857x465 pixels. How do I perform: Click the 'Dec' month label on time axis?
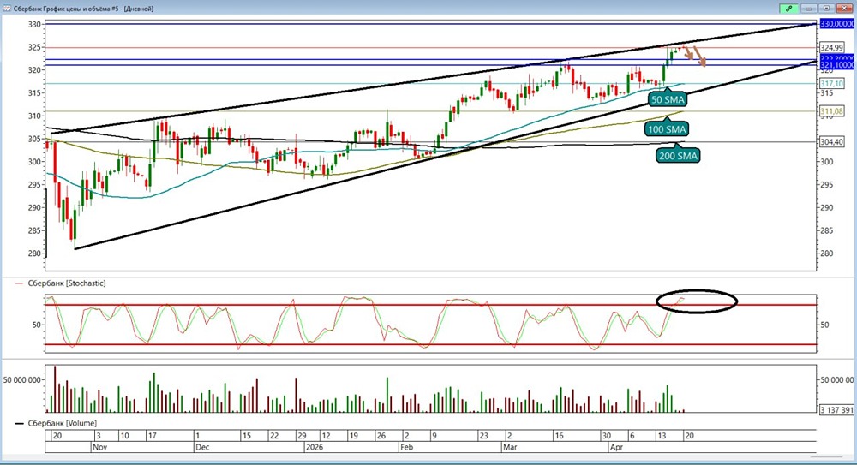(203, 447)
